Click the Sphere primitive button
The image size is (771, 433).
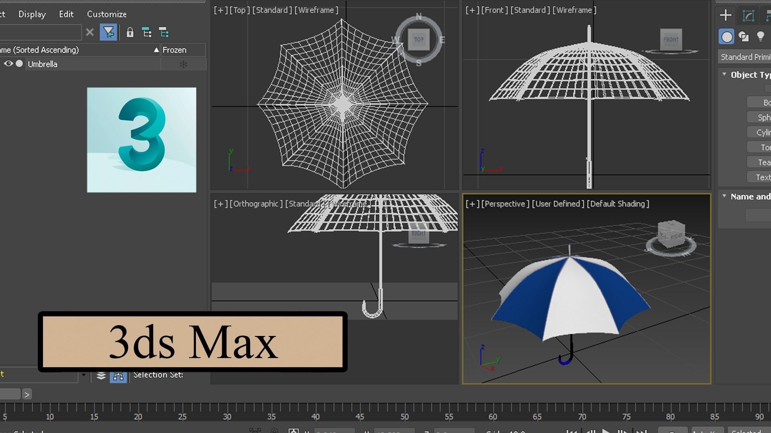[x=759, y=117]
